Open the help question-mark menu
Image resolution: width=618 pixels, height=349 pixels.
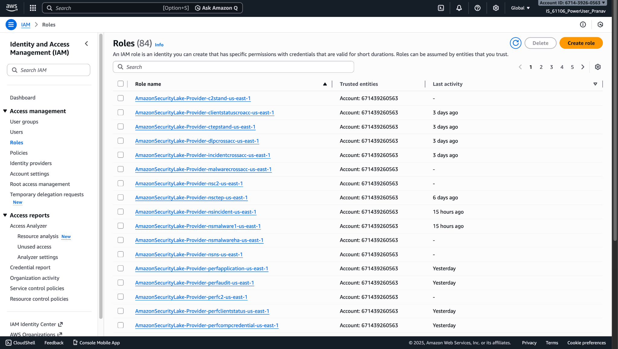(x=477, y=8)
